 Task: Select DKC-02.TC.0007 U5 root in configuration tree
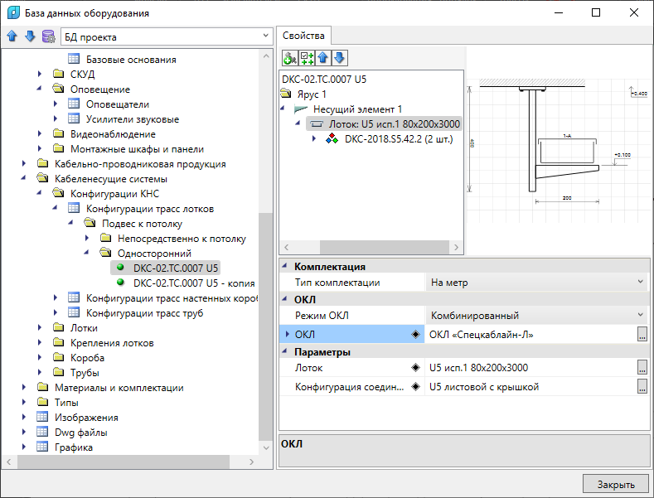(324, 79)
